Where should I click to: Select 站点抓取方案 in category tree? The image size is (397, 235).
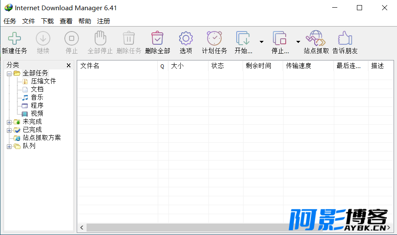coord(42,138)
